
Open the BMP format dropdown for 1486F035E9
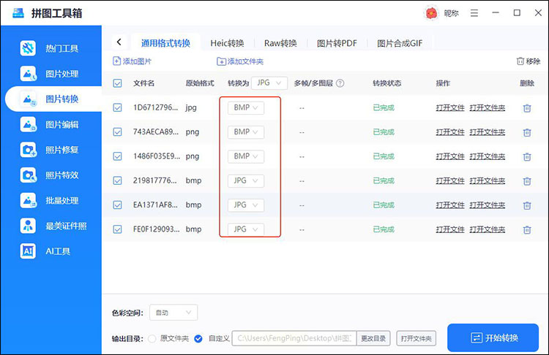pos(246,156)
